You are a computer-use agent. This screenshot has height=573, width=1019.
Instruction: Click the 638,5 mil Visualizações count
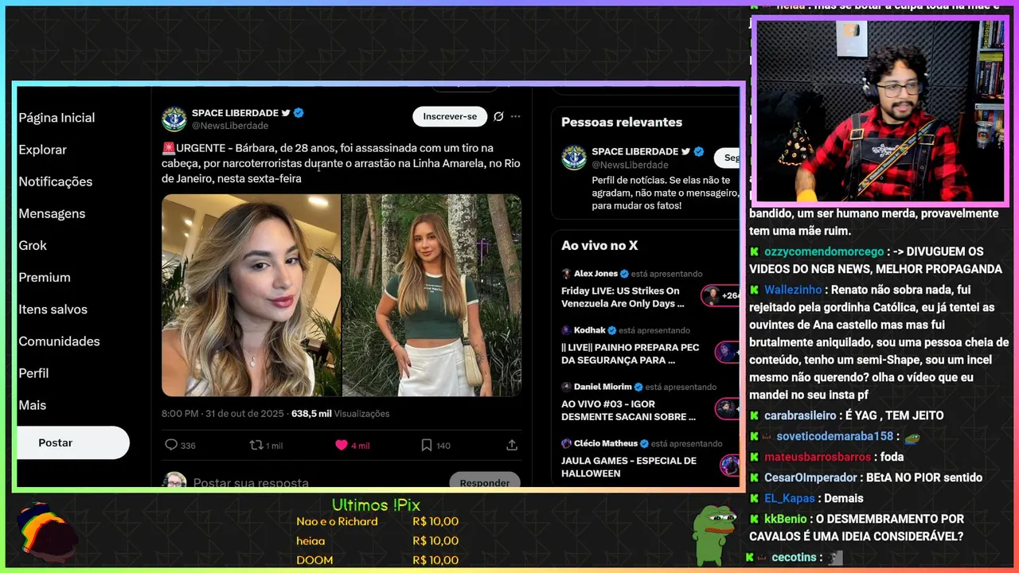[x=340, y=414]
